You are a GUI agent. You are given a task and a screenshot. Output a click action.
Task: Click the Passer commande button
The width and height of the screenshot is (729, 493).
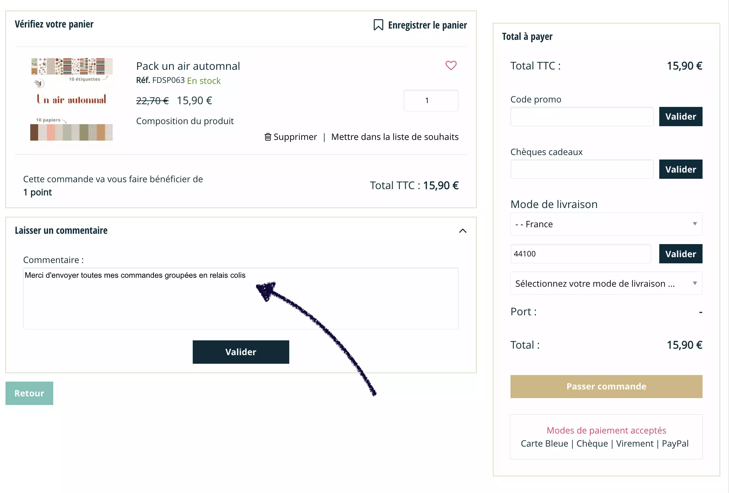(606, 386)
